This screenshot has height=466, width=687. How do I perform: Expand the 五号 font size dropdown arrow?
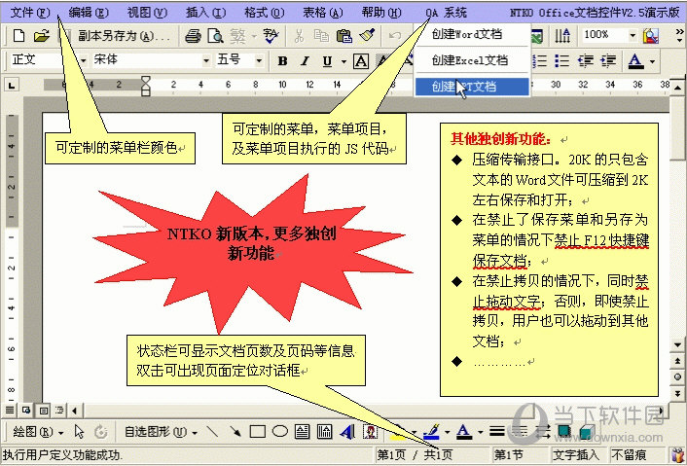point(259,60)
